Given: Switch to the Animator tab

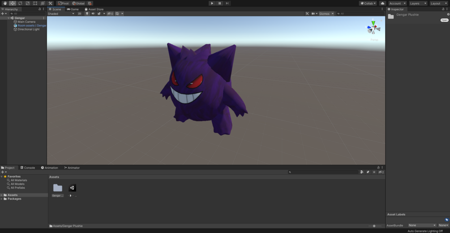Looking at the screenshot, I should (x=72, y=168).
